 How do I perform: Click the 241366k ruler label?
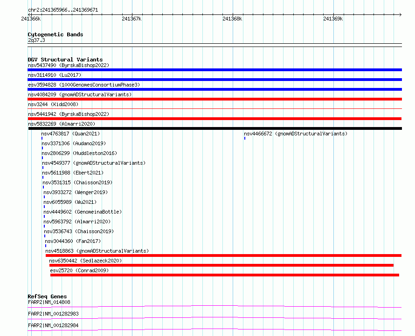31,19
